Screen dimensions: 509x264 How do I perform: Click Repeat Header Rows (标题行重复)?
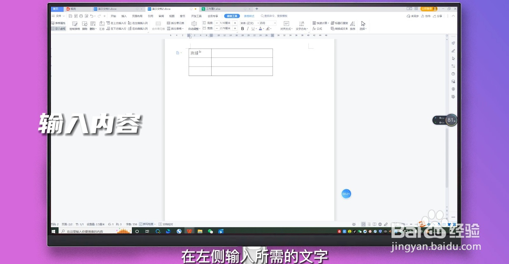click(339, 23)
